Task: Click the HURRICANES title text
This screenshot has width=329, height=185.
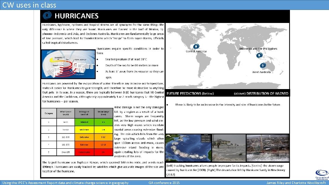Action: pyautogui.click(x=76, y=16)
